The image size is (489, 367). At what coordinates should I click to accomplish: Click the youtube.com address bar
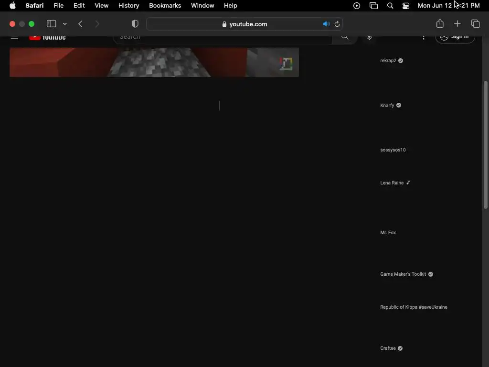[244, 24]
